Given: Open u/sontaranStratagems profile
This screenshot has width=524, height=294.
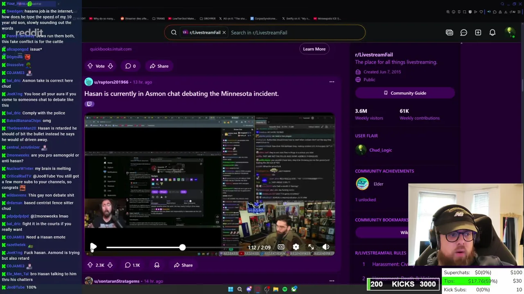Looking at the screenshot, I should pyautogui.click(x=117, y=281).
